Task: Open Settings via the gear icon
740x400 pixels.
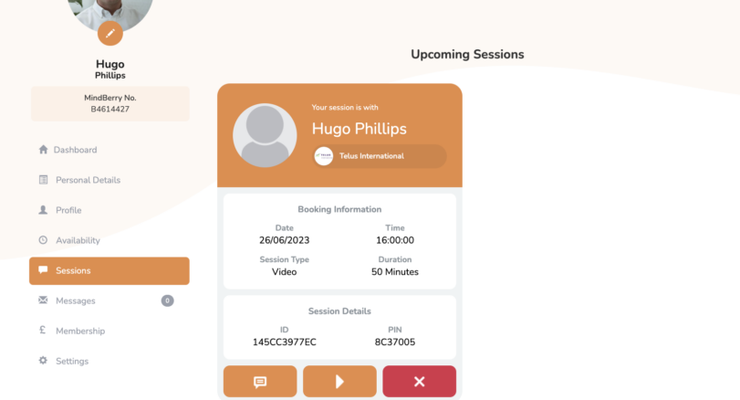Action: point(43,361)
